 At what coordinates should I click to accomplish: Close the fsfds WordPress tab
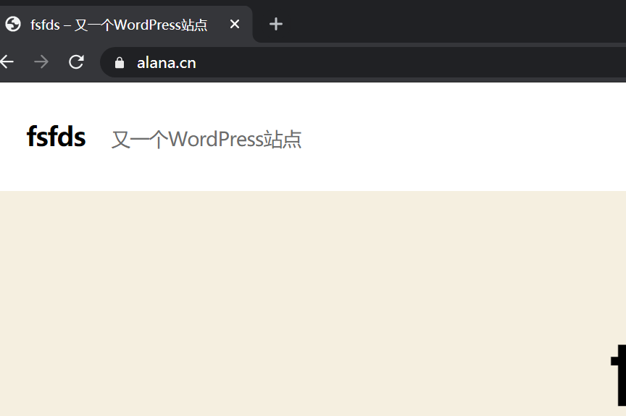[x=235, y=25]
